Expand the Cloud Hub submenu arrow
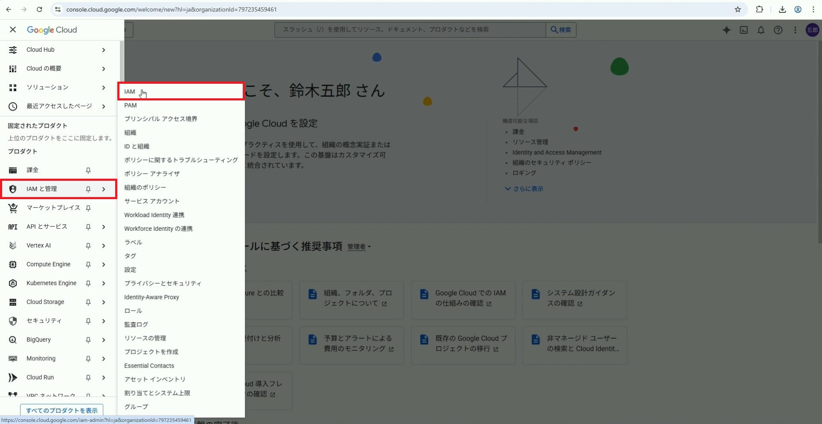Image resolution: width=822 pixels, height=424 pixels. point(104,50)
